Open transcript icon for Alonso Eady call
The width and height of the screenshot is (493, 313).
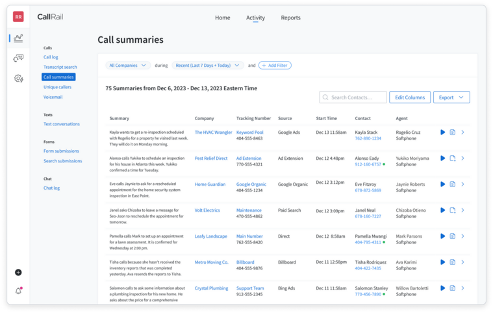tap(453, 158)
